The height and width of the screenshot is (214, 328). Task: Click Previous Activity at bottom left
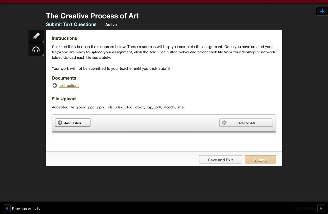26,208
